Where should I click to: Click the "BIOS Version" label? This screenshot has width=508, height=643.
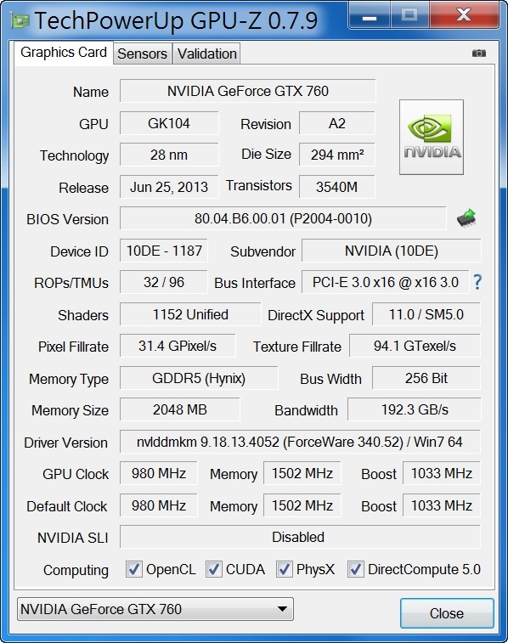(x=68, y=219)
